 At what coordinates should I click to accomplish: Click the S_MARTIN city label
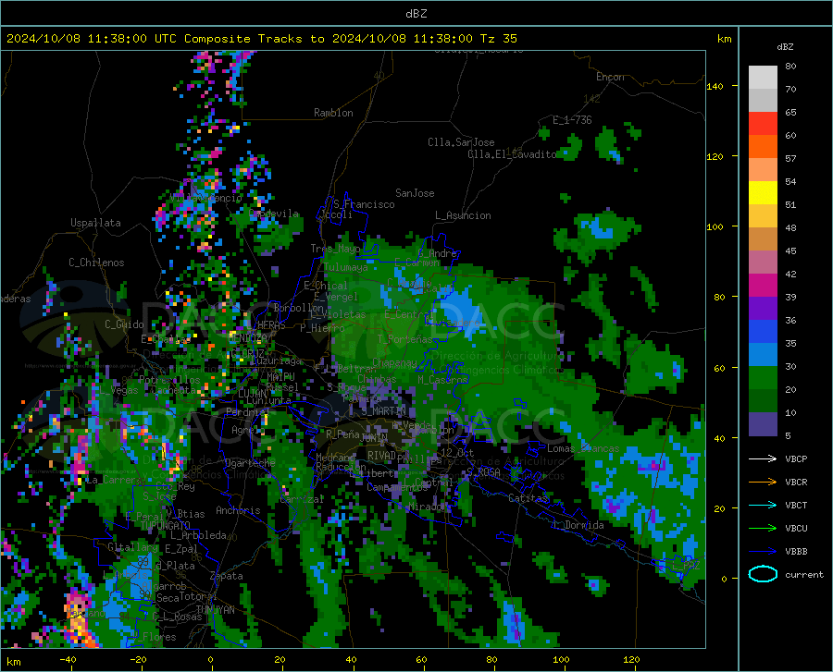point(383,410)
